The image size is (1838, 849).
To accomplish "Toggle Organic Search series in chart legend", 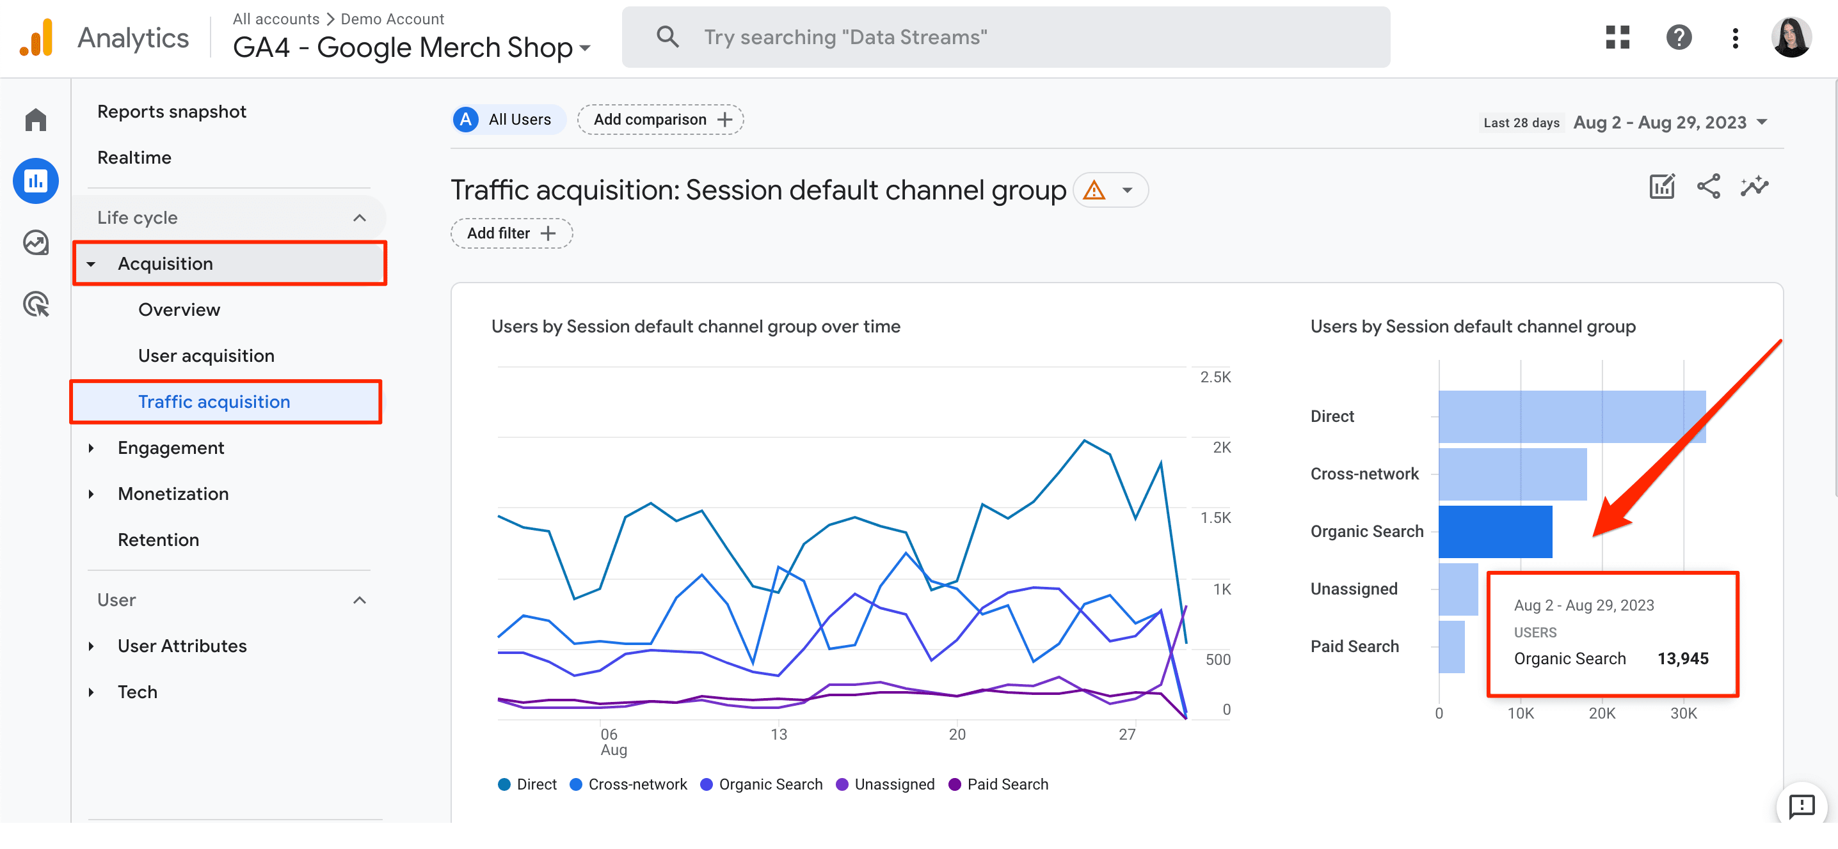I will (762, 784).
